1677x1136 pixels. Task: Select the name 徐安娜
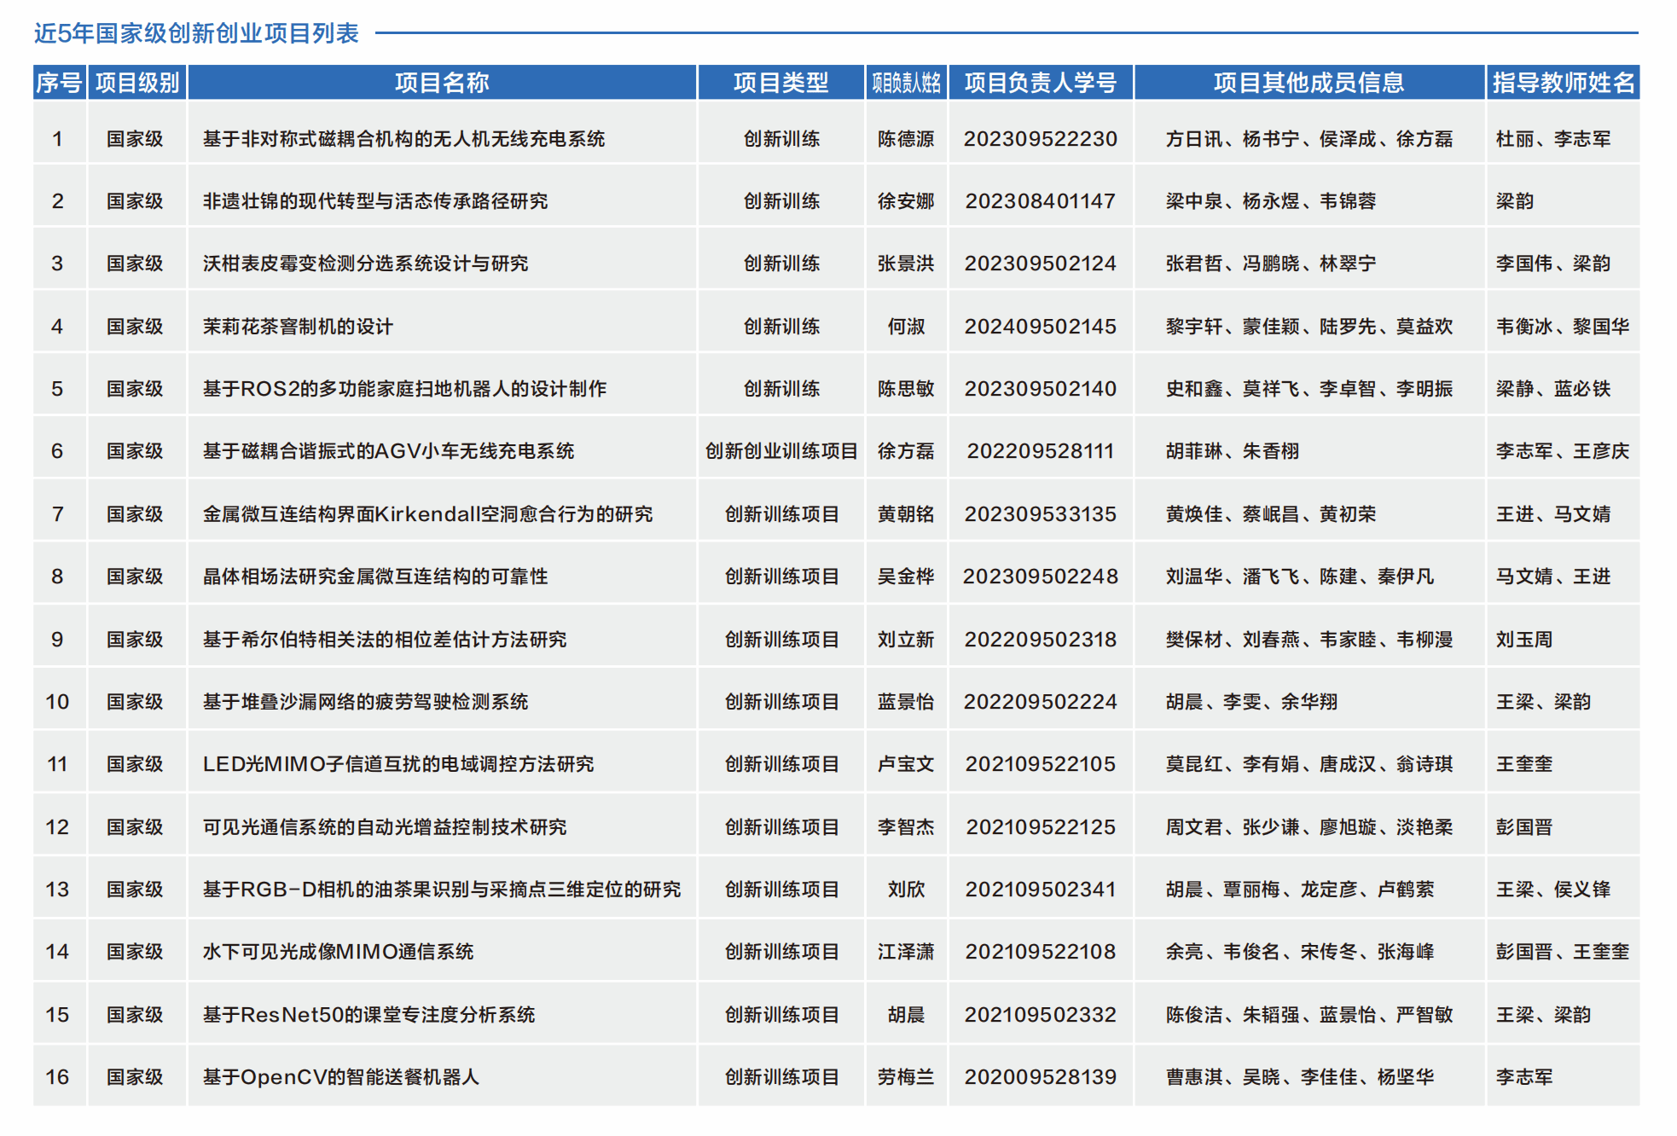point(906,201)
